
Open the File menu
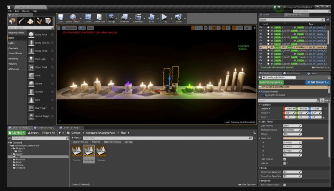coord(10,11)
